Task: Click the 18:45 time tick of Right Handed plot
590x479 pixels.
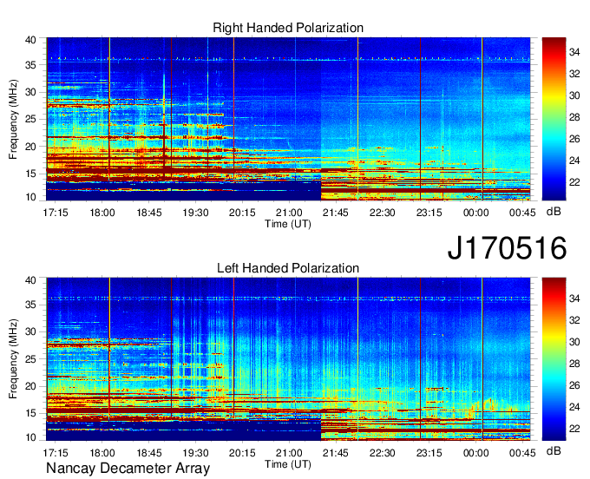Action: pyautogui.click(x=149, y=213)
